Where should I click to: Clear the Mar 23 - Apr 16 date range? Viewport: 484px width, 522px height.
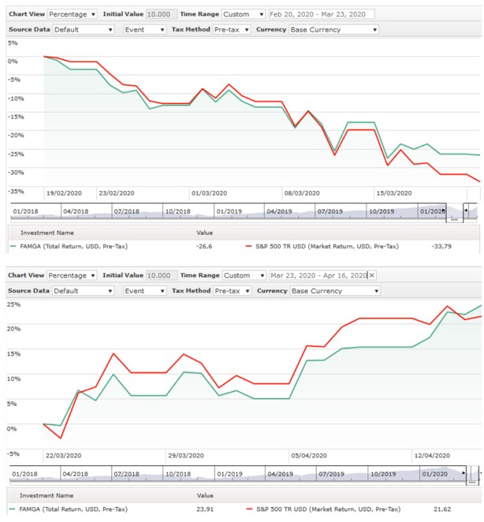pos(372,275)
